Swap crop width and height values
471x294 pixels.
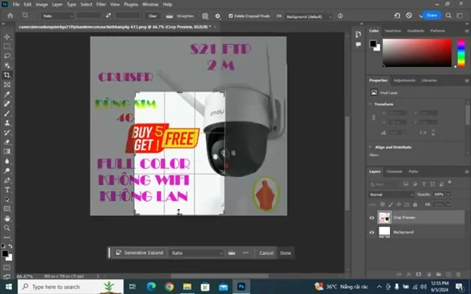108,16
